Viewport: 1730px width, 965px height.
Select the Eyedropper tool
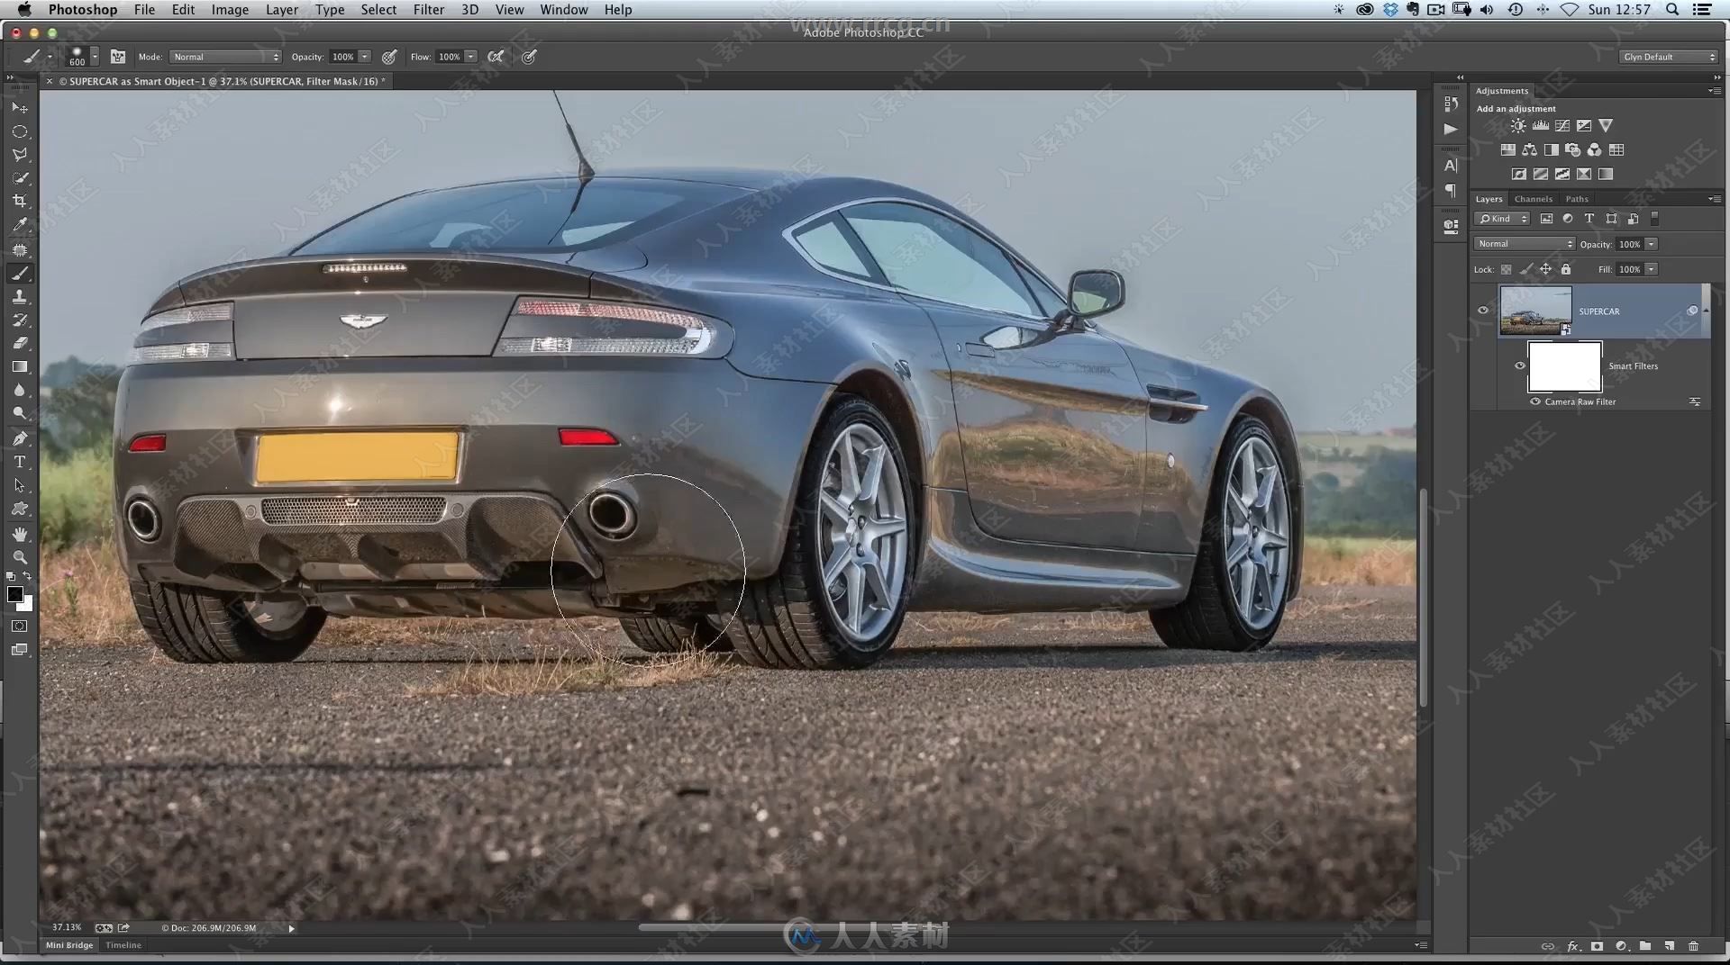tap(19, 225)
